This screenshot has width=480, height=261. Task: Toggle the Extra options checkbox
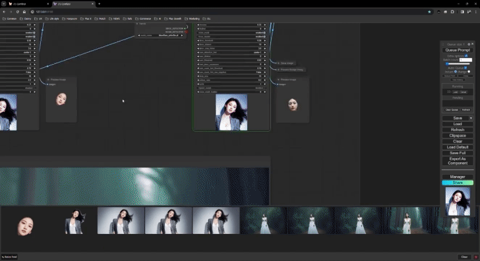466,56
